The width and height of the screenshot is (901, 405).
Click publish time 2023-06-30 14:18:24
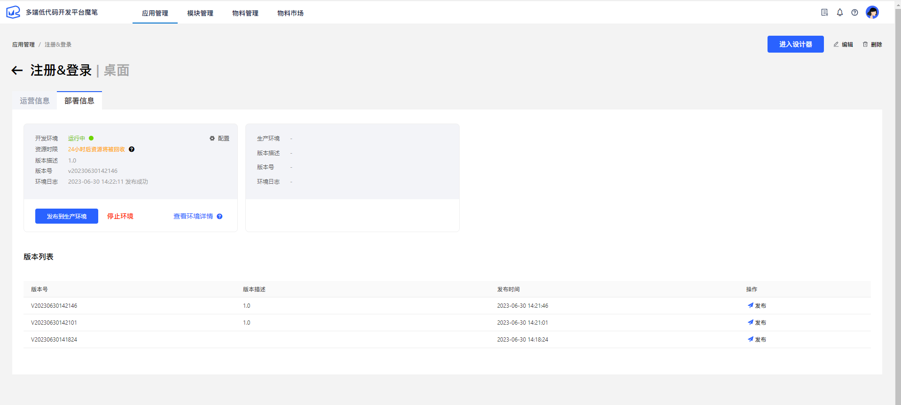coord(523,340)
